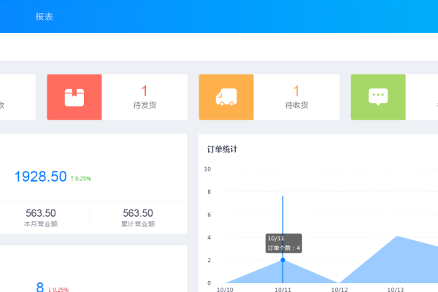Click the chart peak near 10/13

tap(397, 237)
